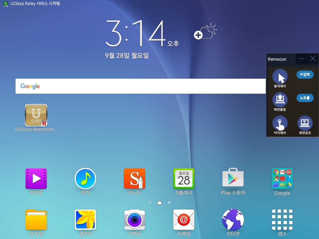Open the 이메일 email app
Viewport: 319px width, 239px height.
tap(184, 220)
